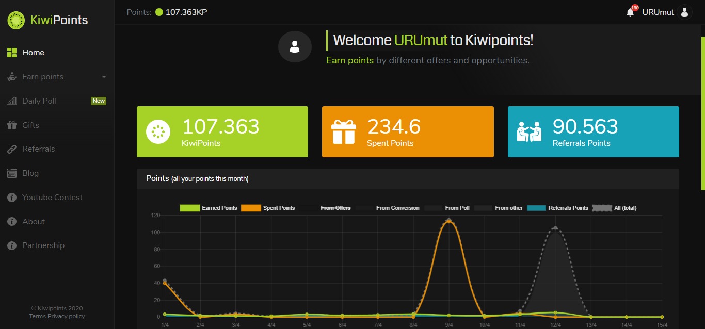Click the Terms footer link
Viewport: 705px width, 329px height.
click(x=37, y=316)
